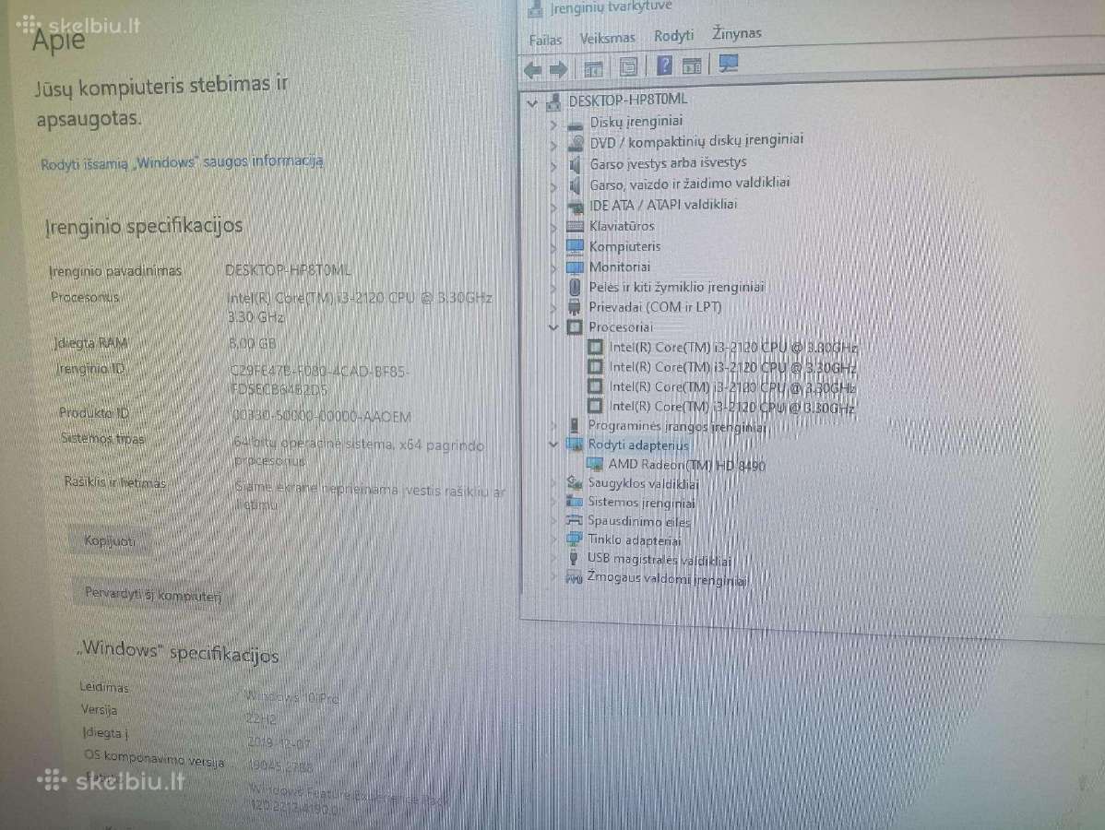This screenshot has height=830, width=1105.
Task: Click Pervardyti šį kompiuterį button
Action: 153,595
